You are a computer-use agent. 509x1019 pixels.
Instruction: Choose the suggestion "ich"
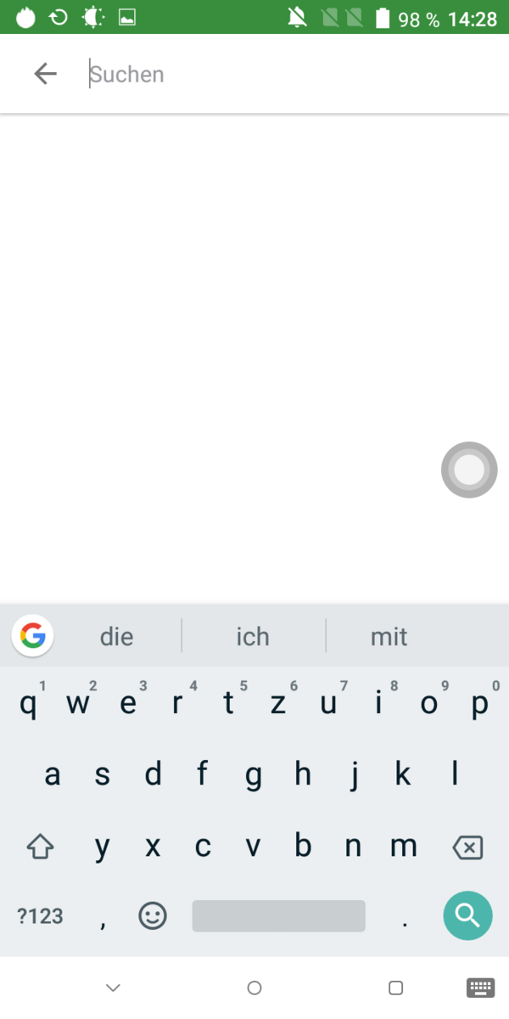(253, 636)
